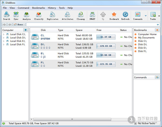
Task: Click the 129.03 GB free space bar
Action: tap(106, 46)
